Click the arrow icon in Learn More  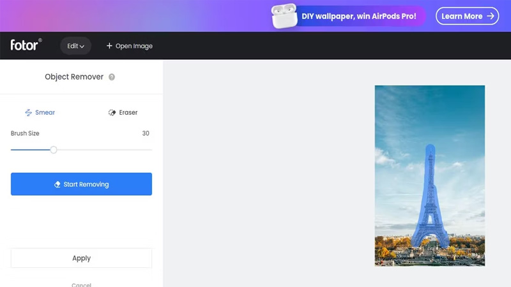tap(491, 17)
